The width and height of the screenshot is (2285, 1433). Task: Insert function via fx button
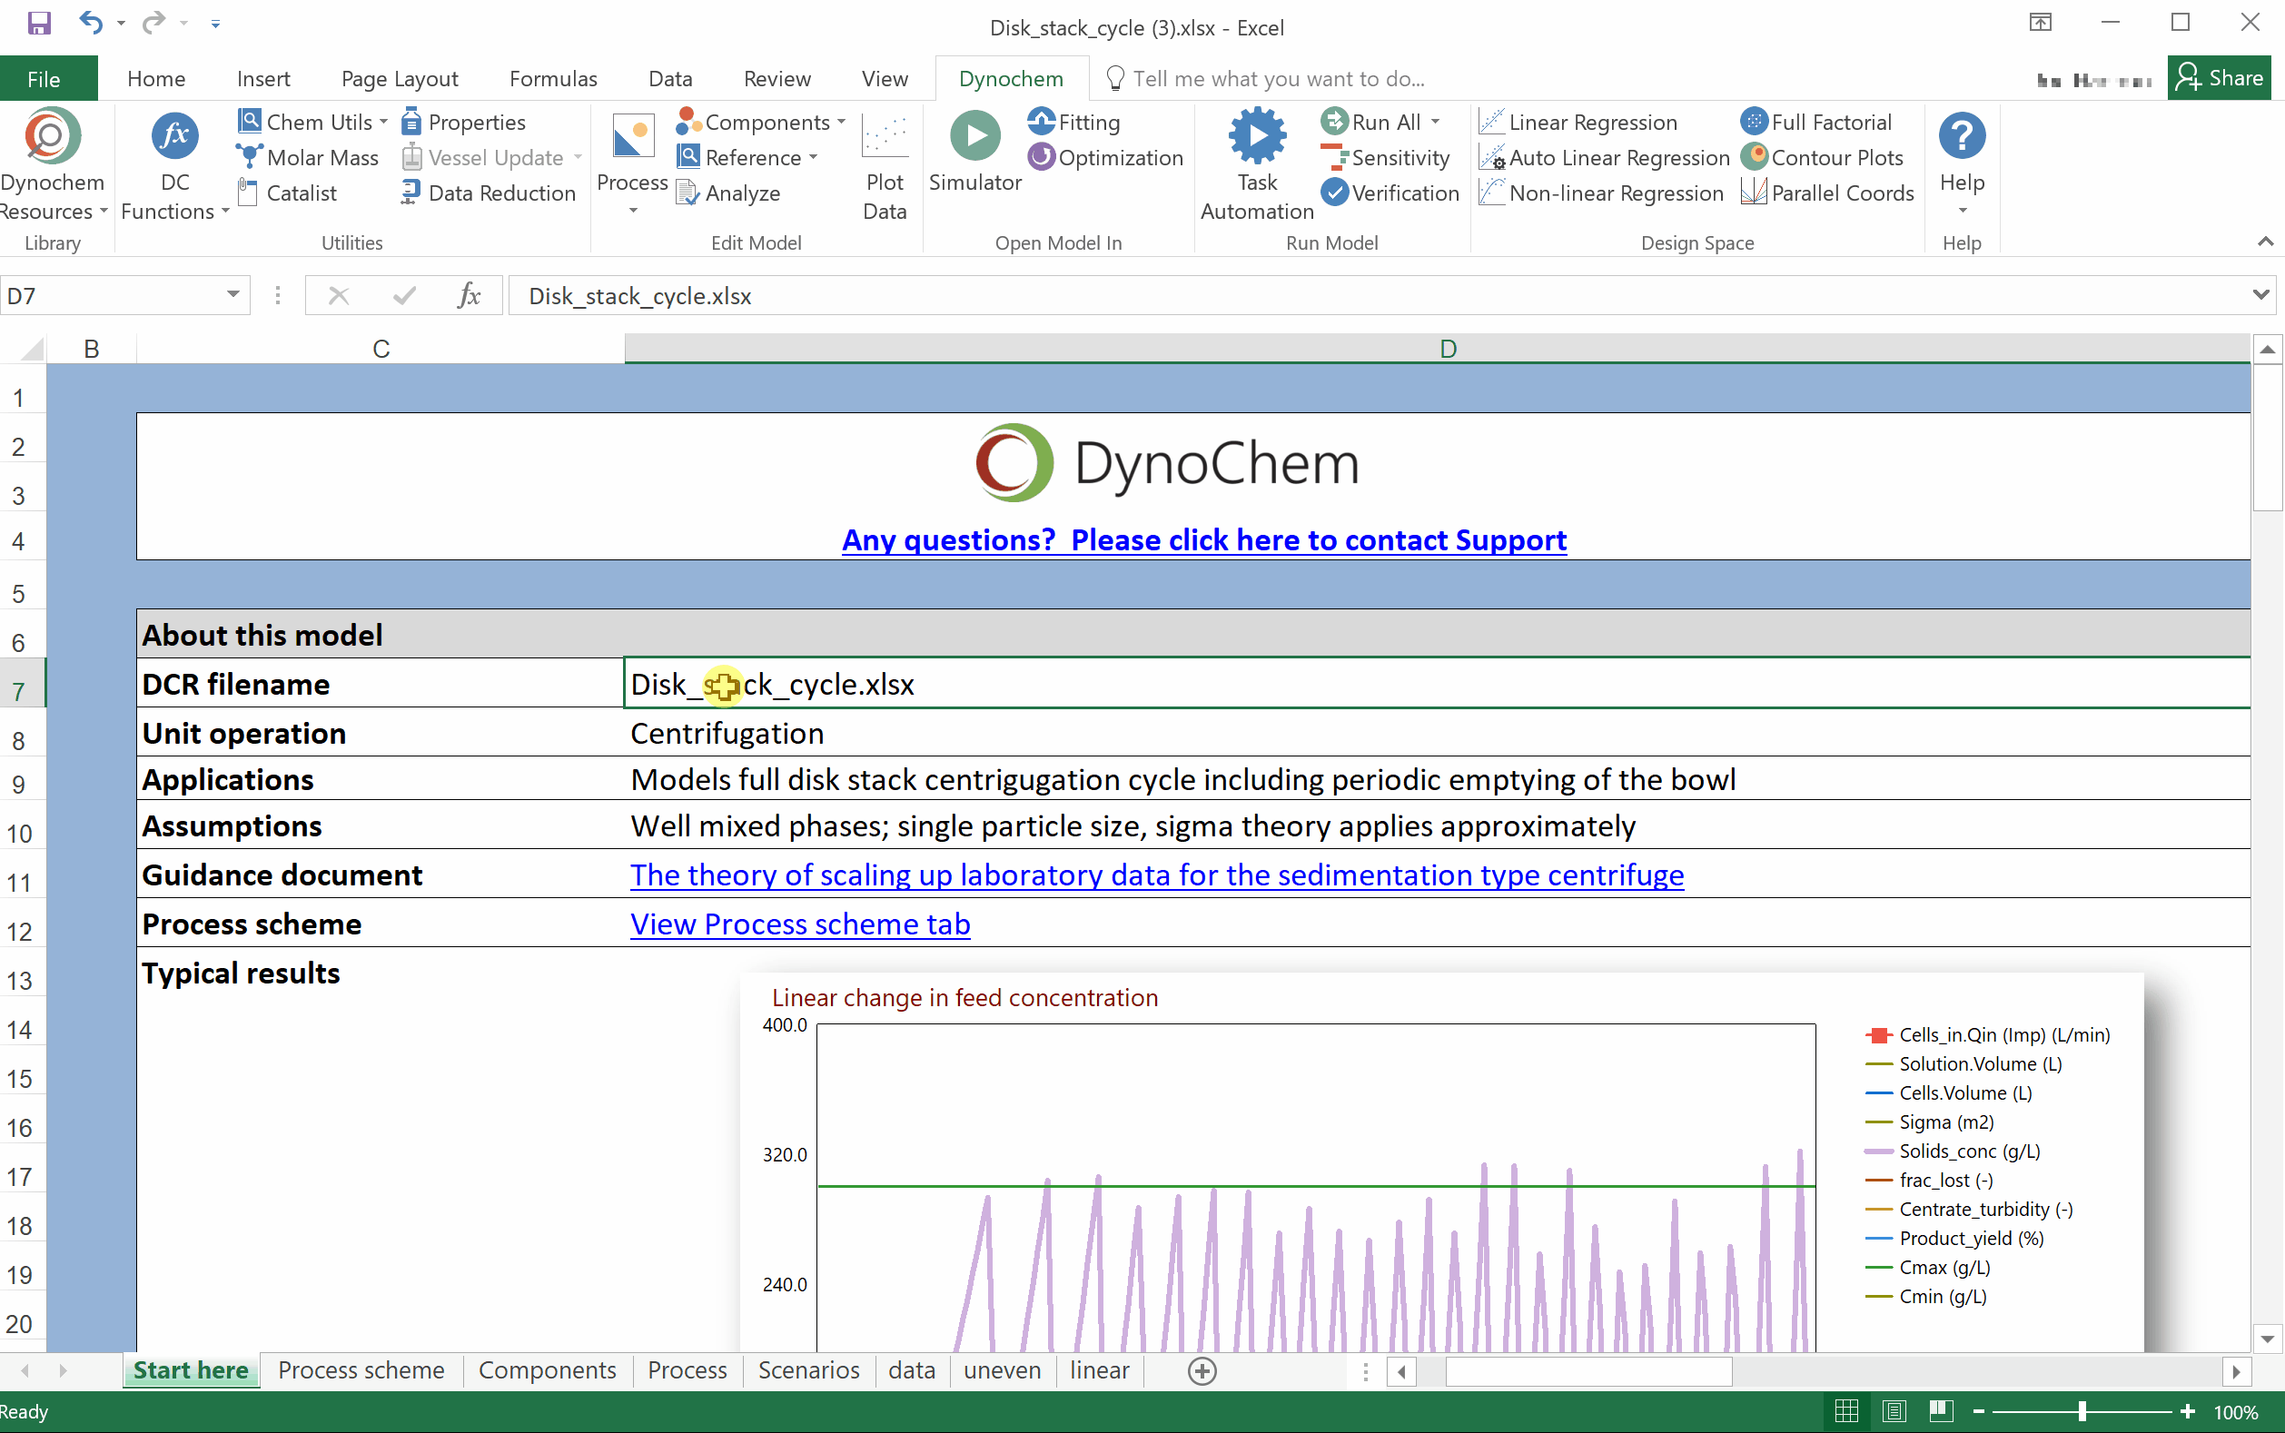coord(469,296)
